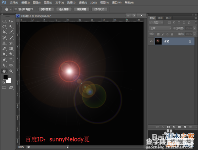Image resolution: width=198 pixels, height=150 pixels.
Task: Select the Type tool
Action: pyautogui.click(x=11, y=60)
